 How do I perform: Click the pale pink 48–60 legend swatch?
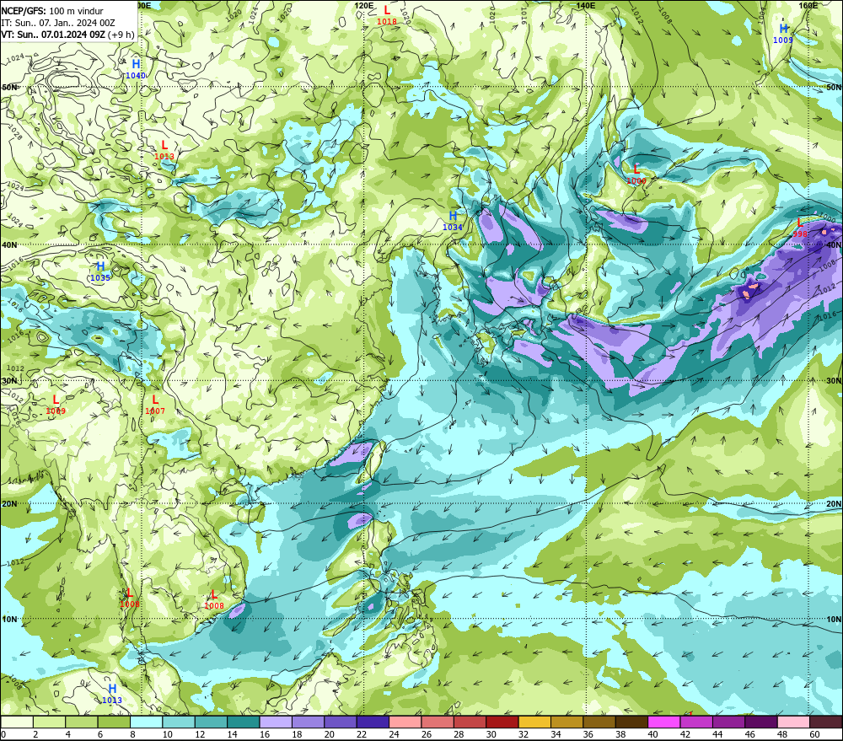(x=793, y=722)
